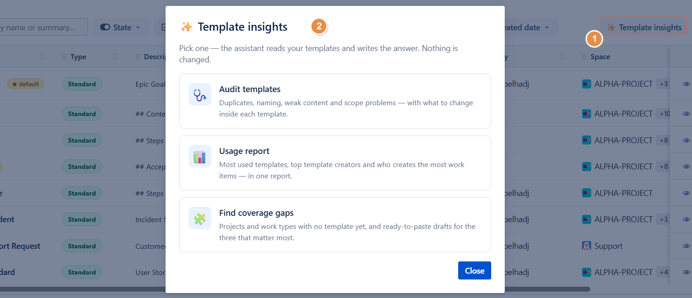Sort using the arrows left of the Type column
Image resolution: width=692 pixels, height=298 pixels.
tap(42, 57)
